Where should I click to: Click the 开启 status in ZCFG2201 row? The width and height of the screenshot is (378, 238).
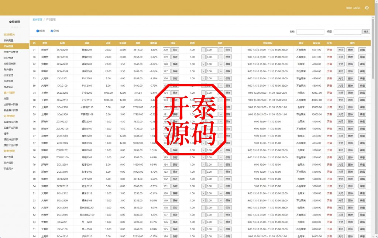[329, 49]
